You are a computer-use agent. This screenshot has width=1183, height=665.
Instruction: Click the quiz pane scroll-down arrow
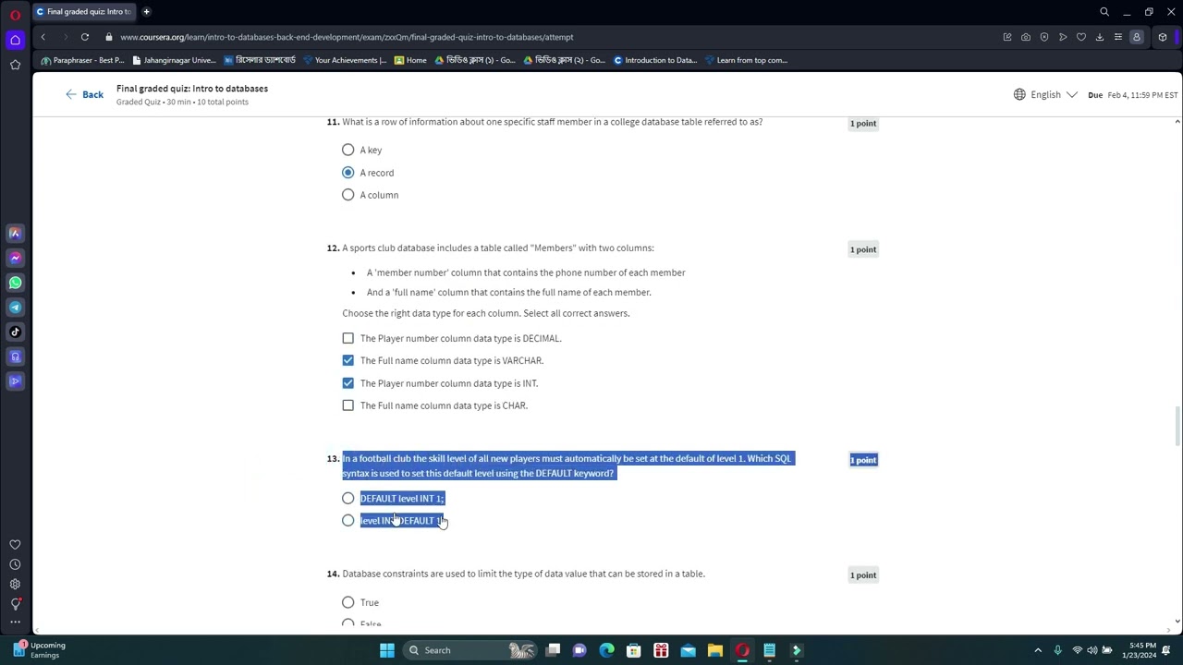pyautogui.click(x=1177, y=622)
